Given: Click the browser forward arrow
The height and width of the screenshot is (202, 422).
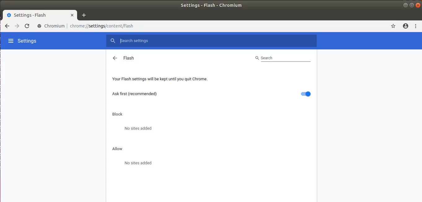Looking at the screenshot, I should pyautogui.click(x=17, y=26).
